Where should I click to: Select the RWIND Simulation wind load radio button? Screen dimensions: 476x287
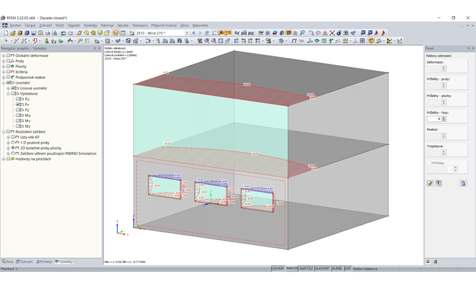point(13,154)
